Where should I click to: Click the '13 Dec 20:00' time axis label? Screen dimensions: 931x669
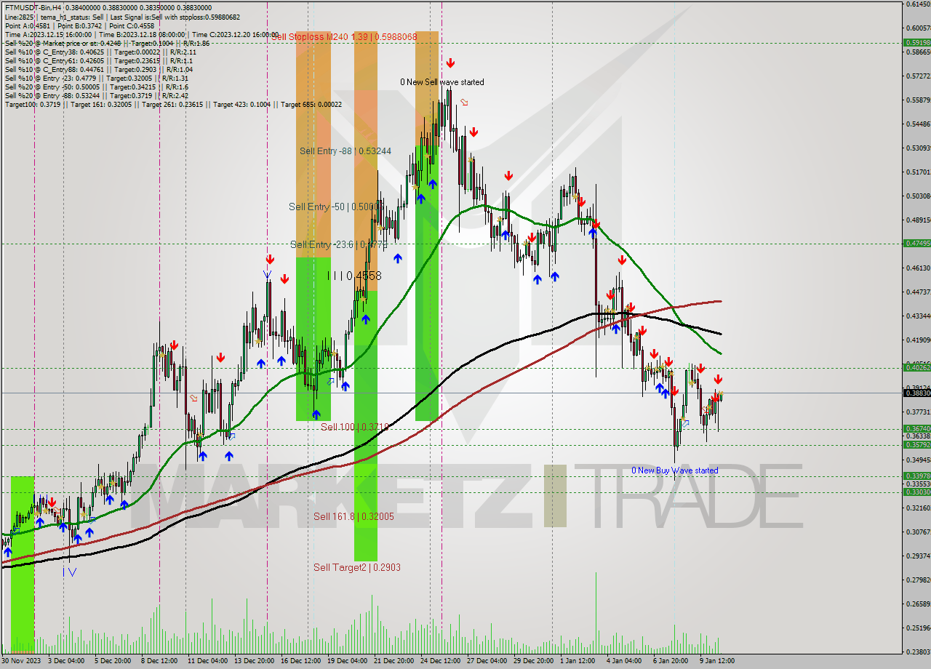[254, 661]
